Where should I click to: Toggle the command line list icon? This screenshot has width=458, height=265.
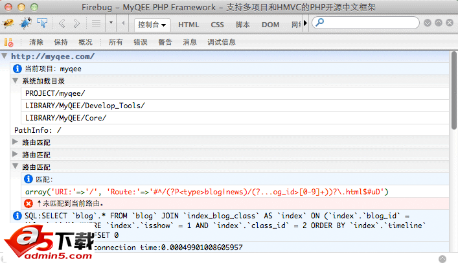pos(95,24)
